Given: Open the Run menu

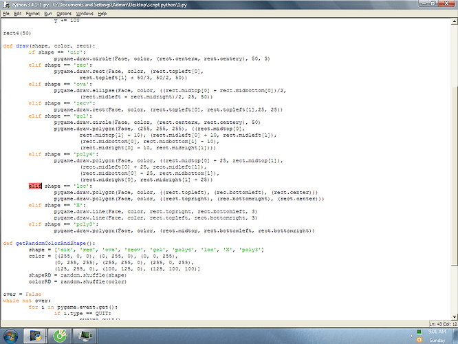Looking at the screenshot, I should pyautogui.click(x=47, y=13).
